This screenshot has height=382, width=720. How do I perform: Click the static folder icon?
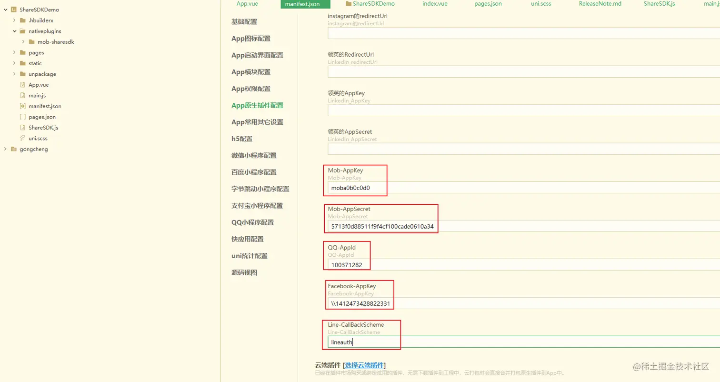(22, 63)
